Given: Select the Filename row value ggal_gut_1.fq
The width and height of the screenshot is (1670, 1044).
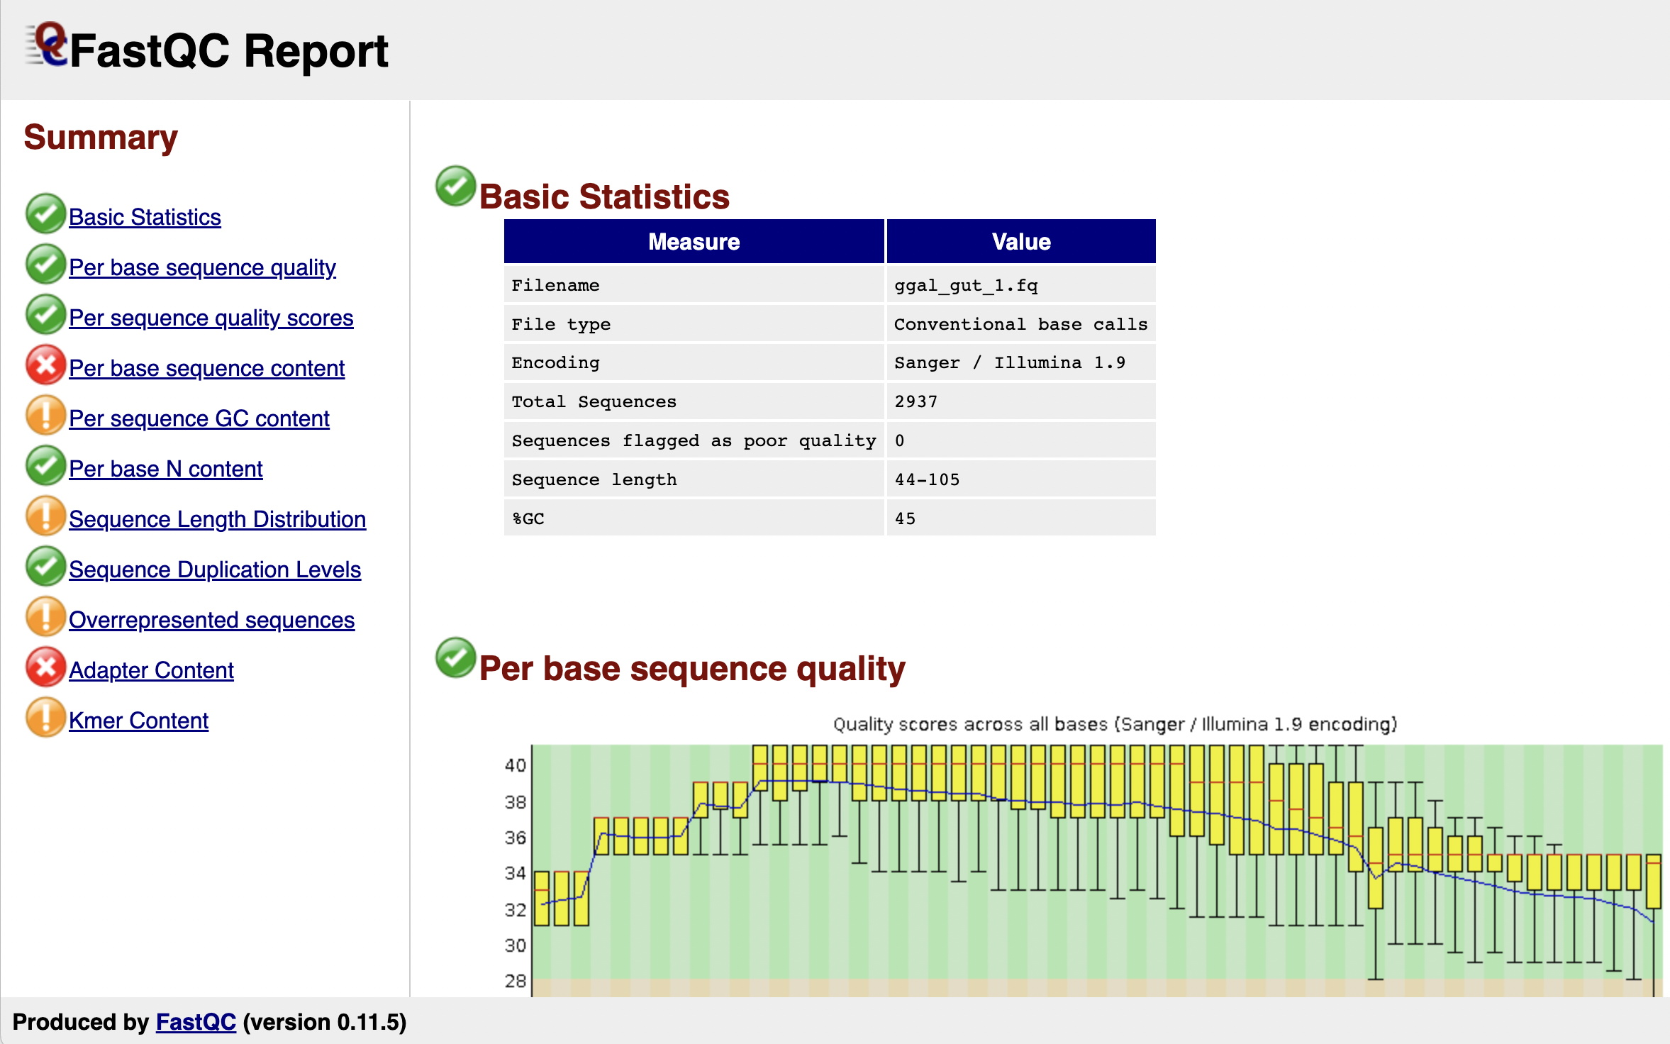Looking at the screenshot, I should (x=966, y=285).
